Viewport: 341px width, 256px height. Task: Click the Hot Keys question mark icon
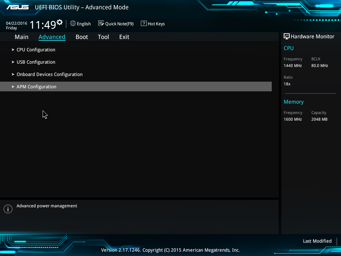pyautogui.click(x=144, y=23)
